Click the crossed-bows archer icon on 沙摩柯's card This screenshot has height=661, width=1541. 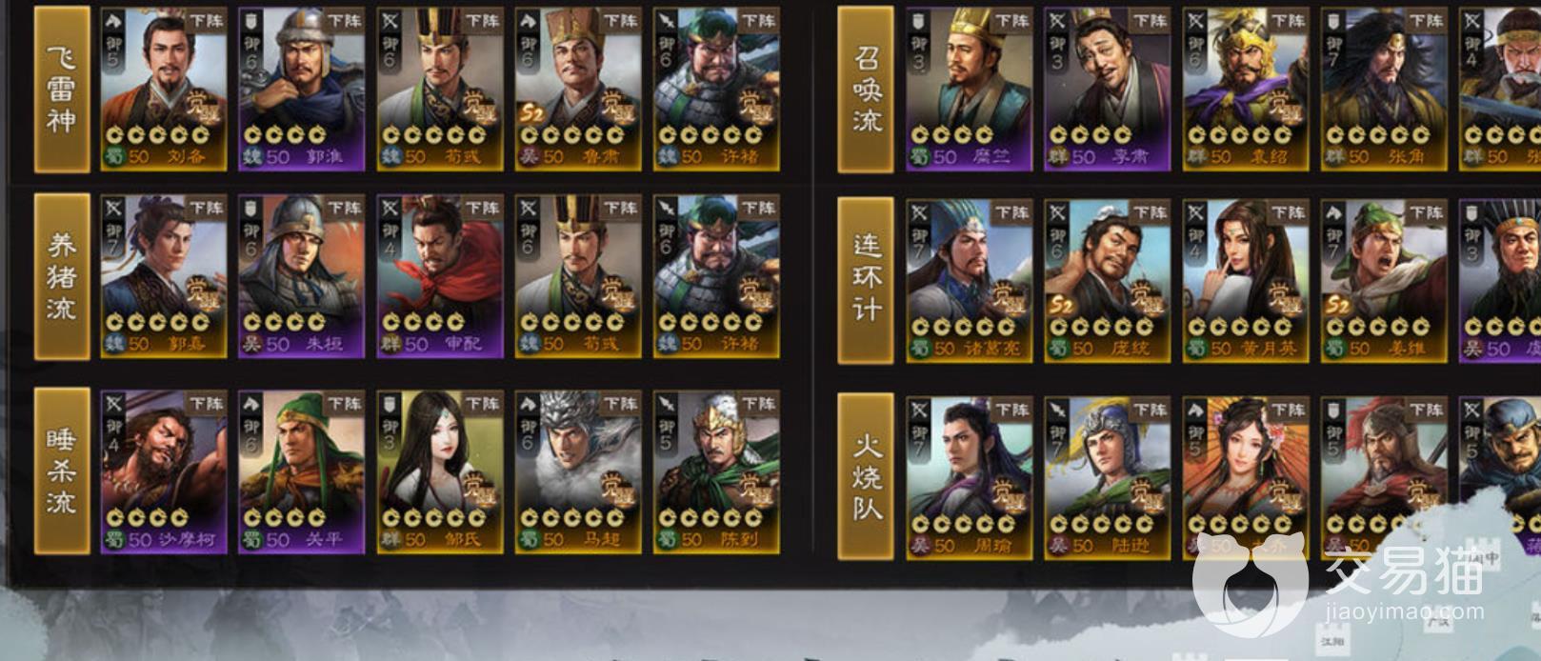coord(113,405)
